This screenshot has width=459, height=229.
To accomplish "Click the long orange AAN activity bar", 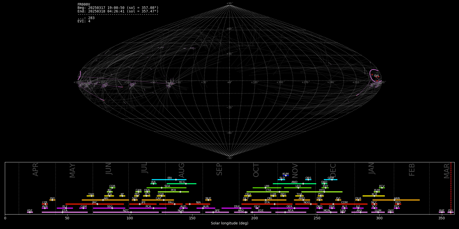I will 396,200.
